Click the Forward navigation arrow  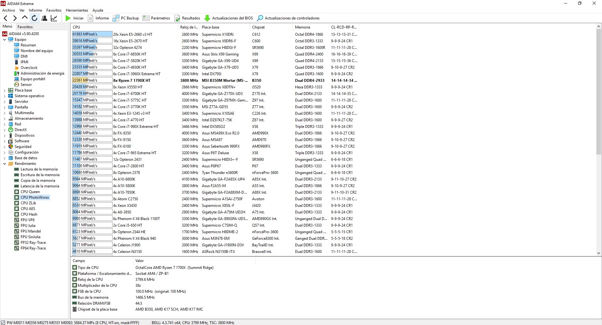click(x=15, y=18)
